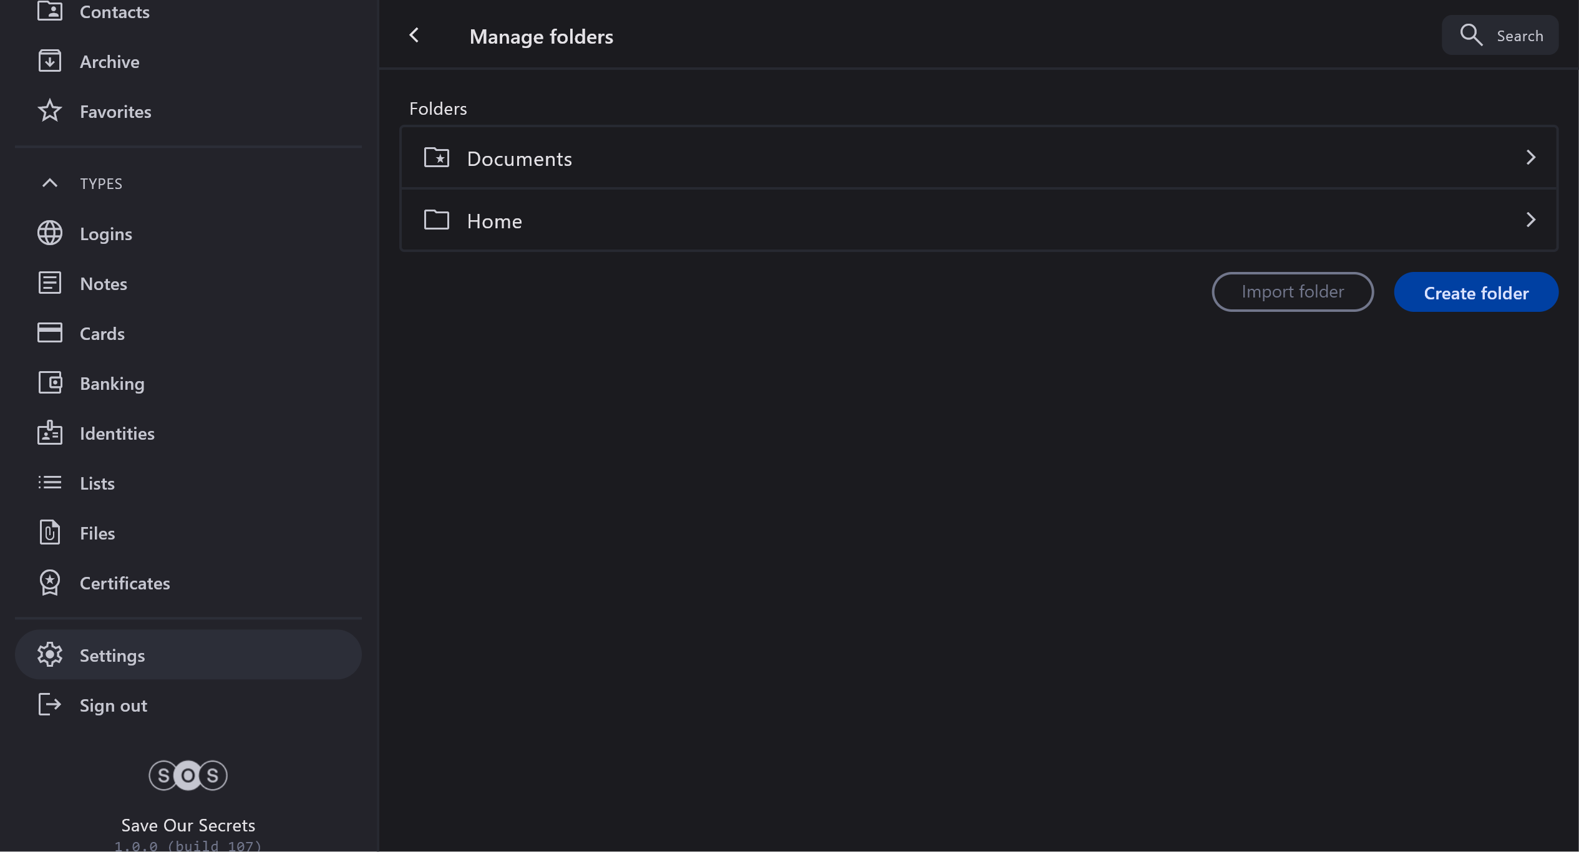Collapse the TYPES section chevron
Image resolution: width=1579 pixels, height=852 pixels.
49,183
